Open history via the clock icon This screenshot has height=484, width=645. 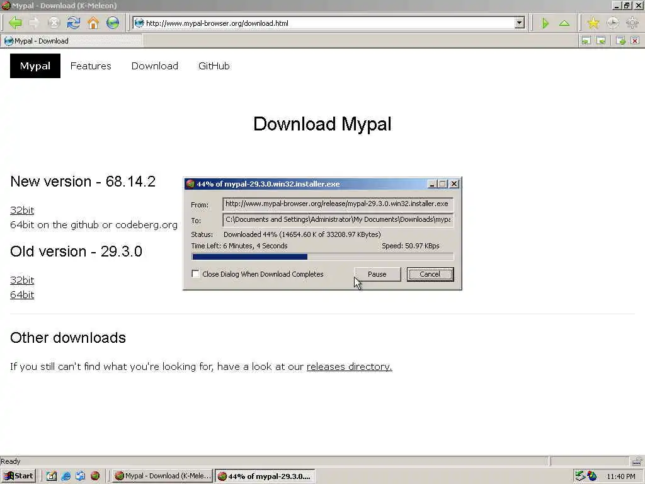[612, 23]
